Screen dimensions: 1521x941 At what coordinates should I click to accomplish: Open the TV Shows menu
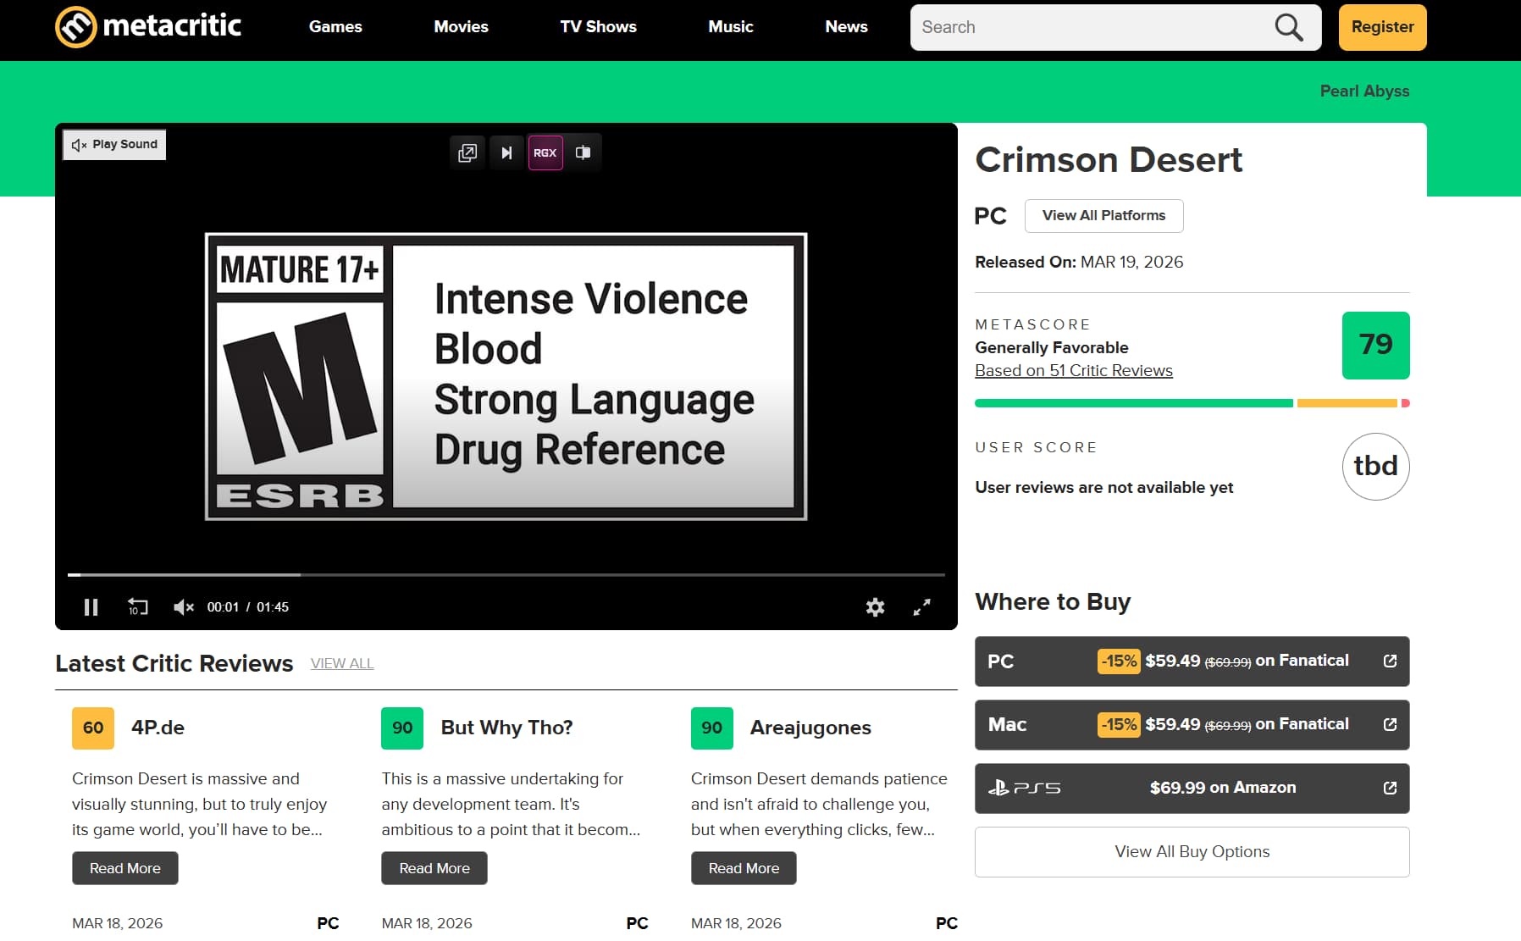tap(598, 27)
